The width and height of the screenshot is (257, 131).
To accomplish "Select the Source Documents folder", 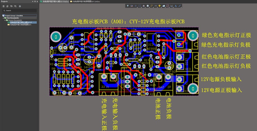I will (x=15, y=20).
